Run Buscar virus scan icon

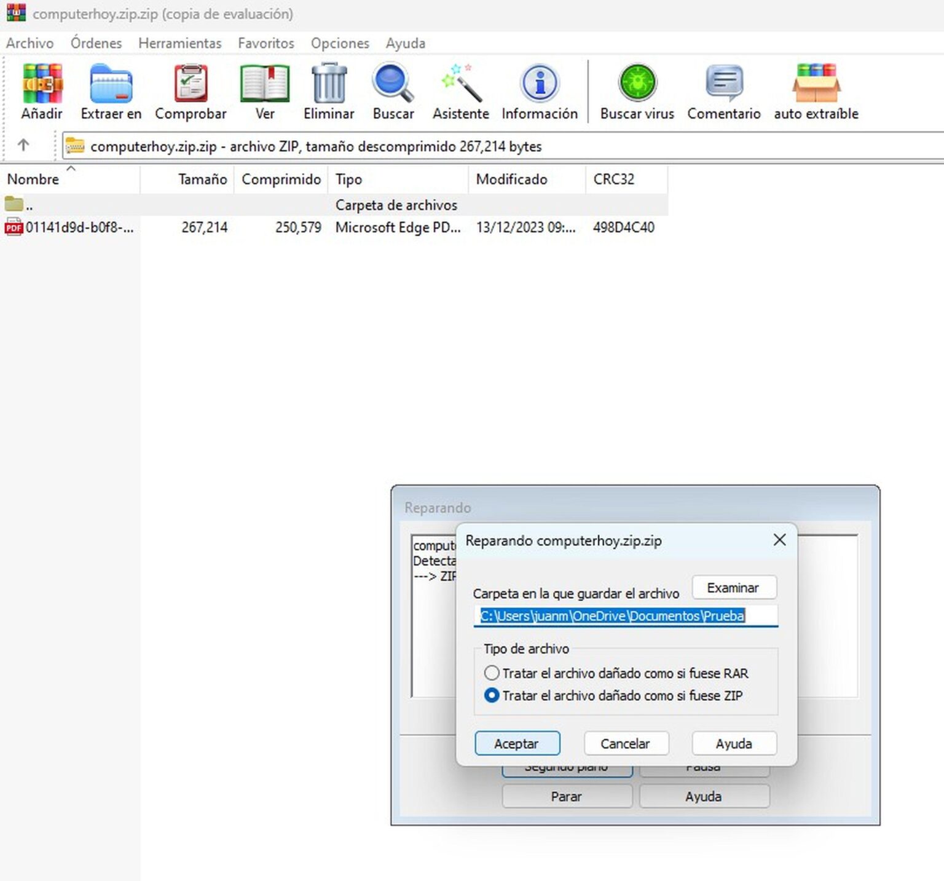[637, 83]
